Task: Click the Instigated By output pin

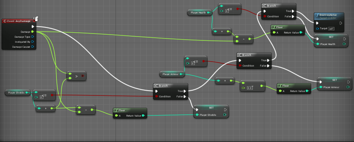Action: (32, 42)
